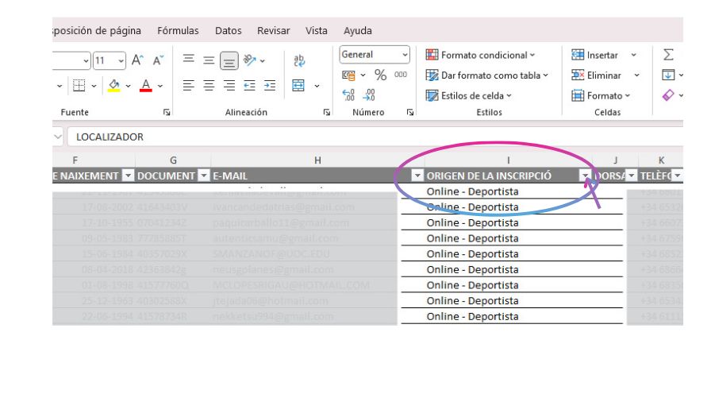Open Dar formato como tabla menu

(x=487, y=75)
